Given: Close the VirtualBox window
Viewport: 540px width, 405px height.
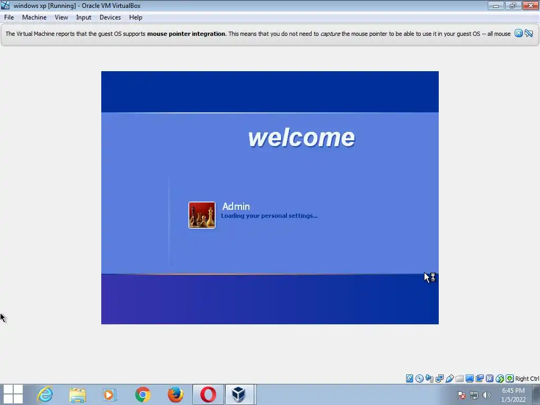Looking at the screenshot, I should click(x=531, y=5).
